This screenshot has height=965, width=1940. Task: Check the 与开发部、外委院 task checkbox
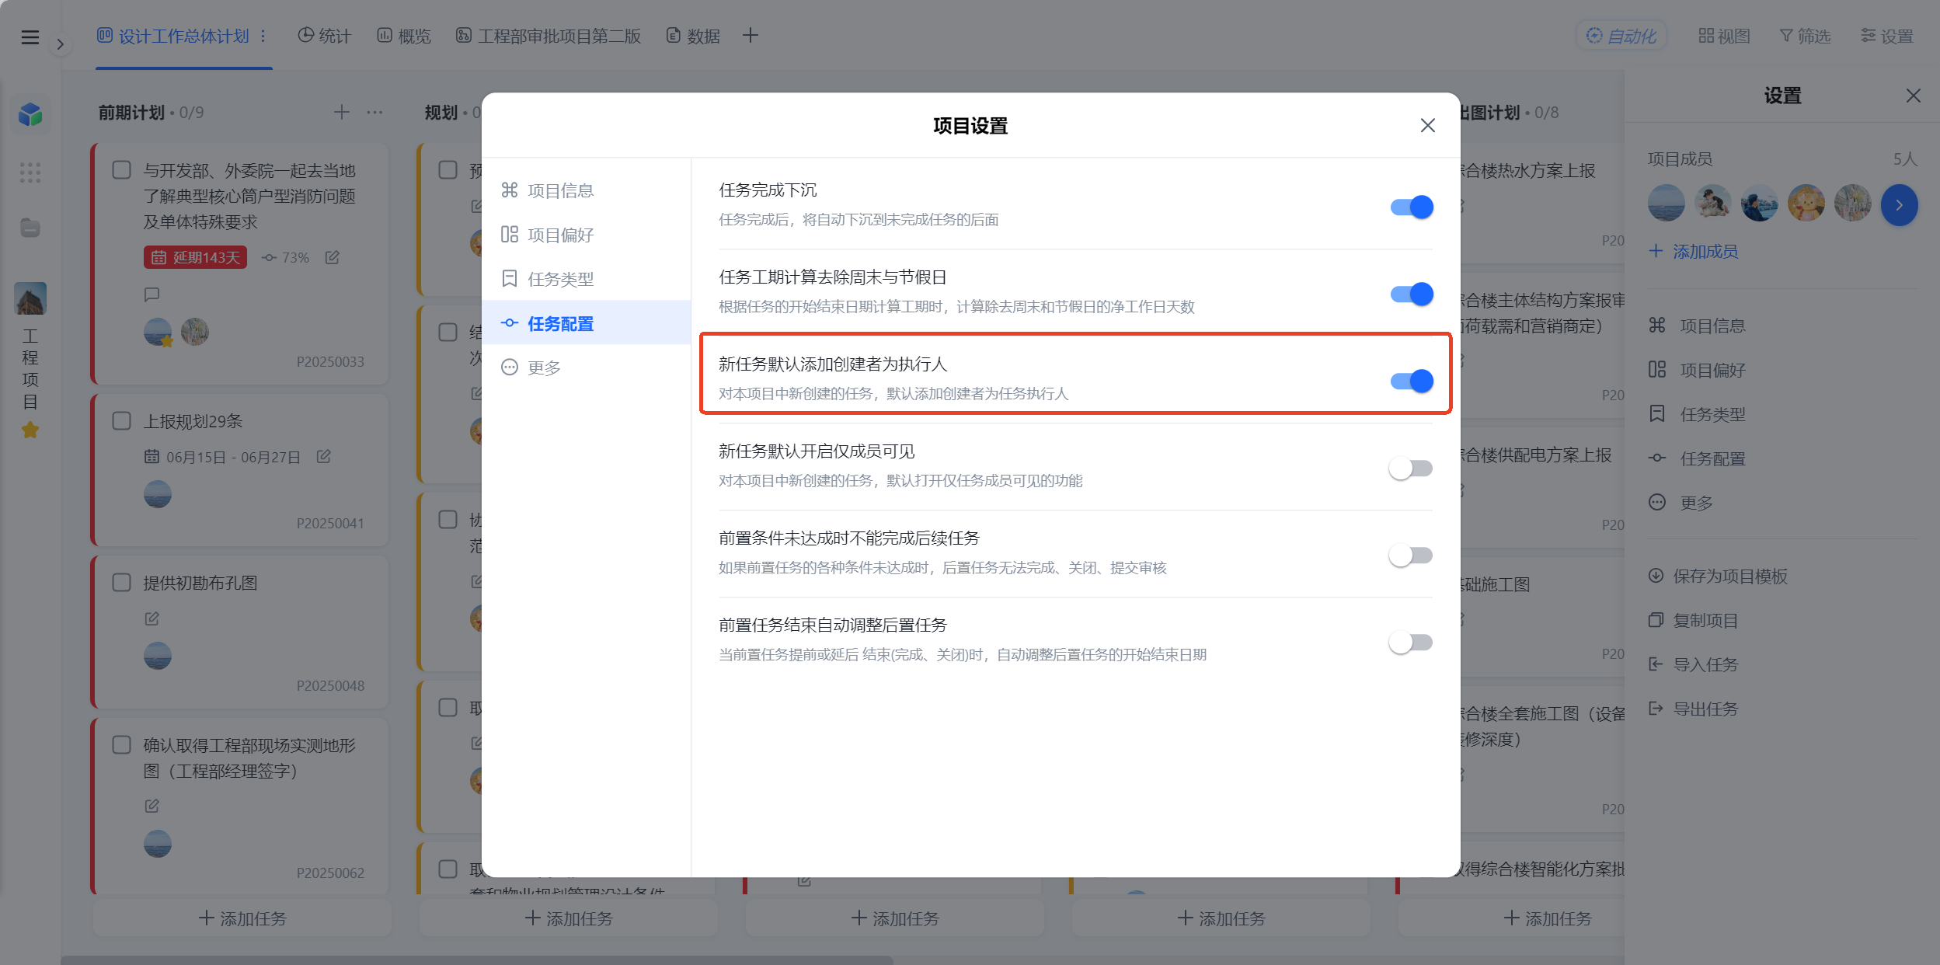(121, 170)
